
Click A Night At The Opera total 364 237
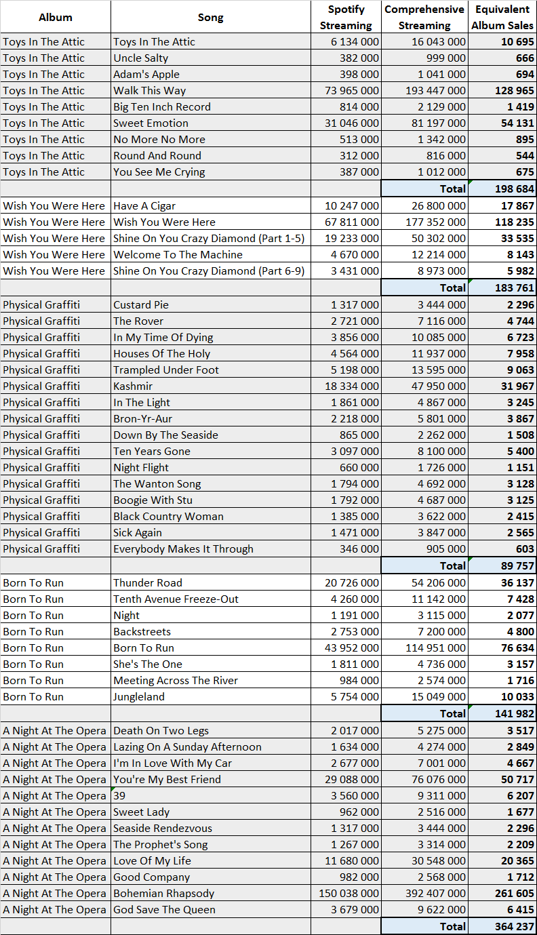502,926
